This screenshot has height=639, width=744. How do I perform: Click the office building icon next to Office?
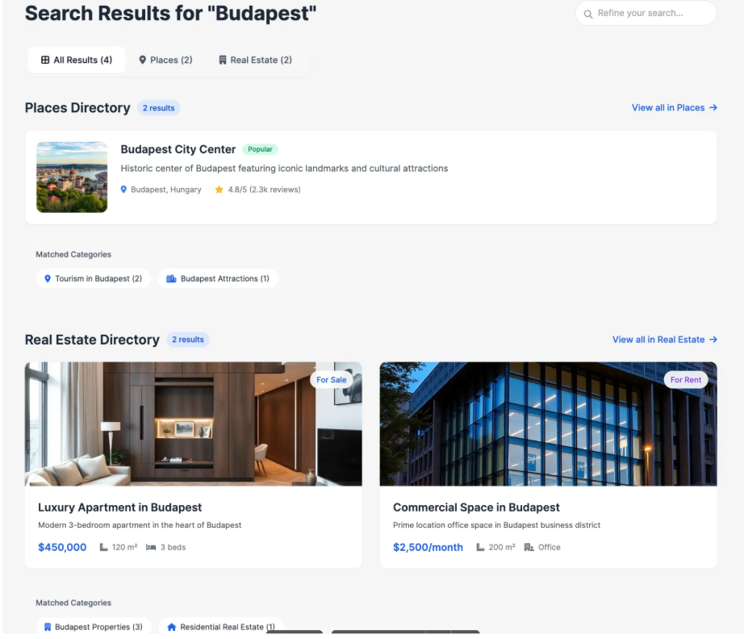(529, 547)
